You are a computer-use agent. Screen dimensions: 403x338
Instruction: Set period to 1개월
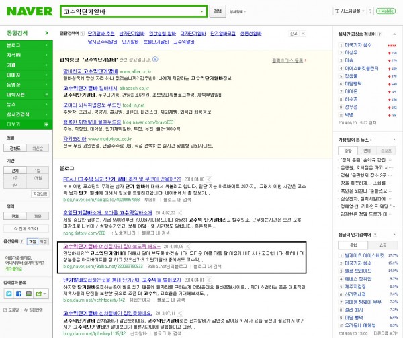pos(38,178)
